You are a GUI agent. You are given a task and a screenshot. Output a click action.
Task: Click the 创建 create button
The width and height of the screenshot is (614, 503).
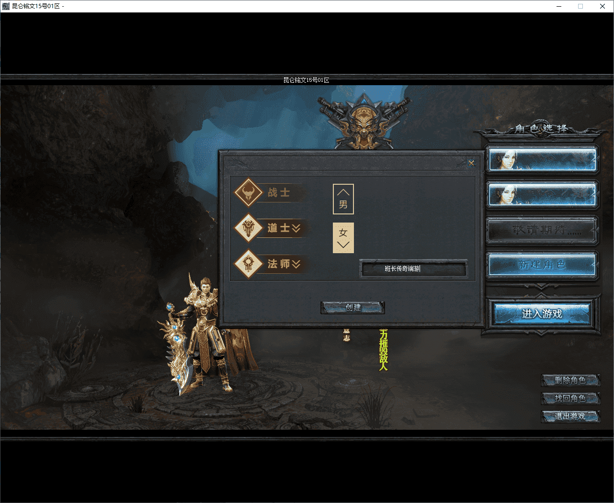tap(353, 308)
